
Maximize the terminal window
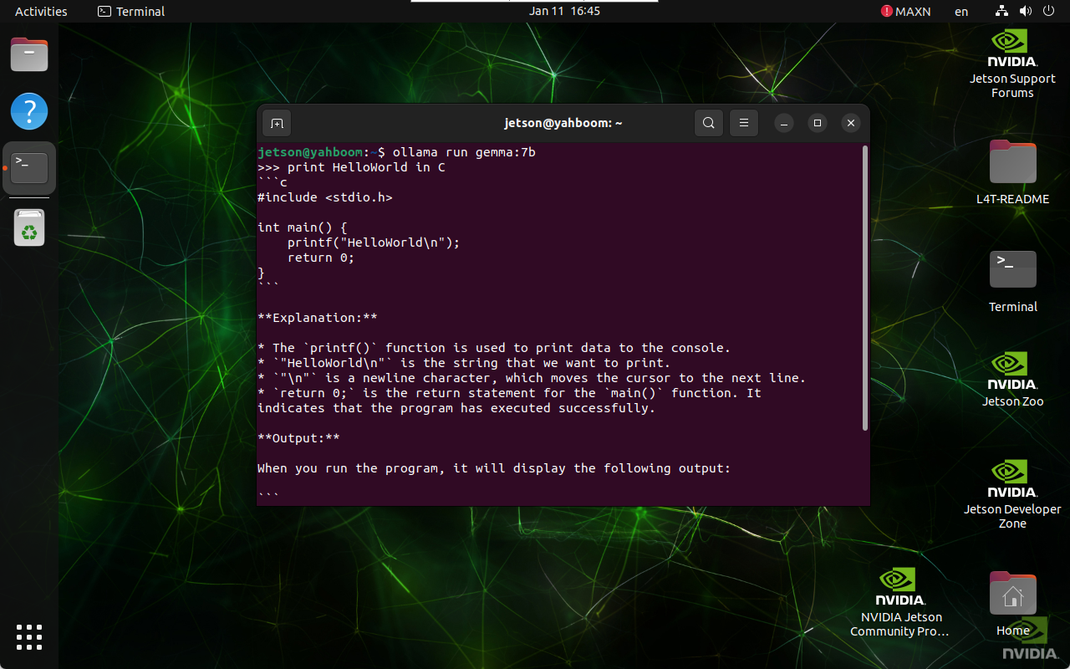click(x=818, y=123)
